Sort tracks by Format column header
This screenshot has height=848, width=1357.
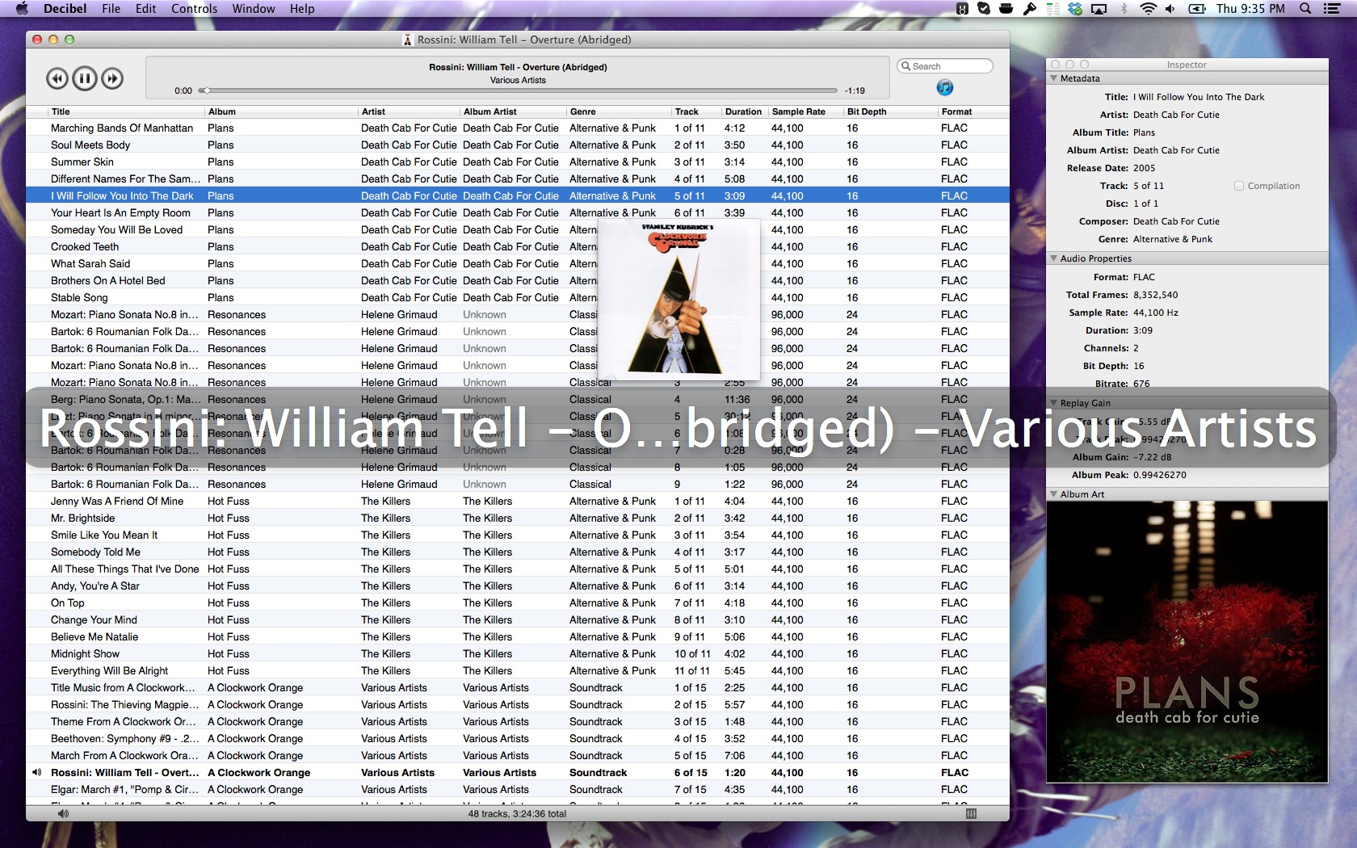(x=973, y=111)
